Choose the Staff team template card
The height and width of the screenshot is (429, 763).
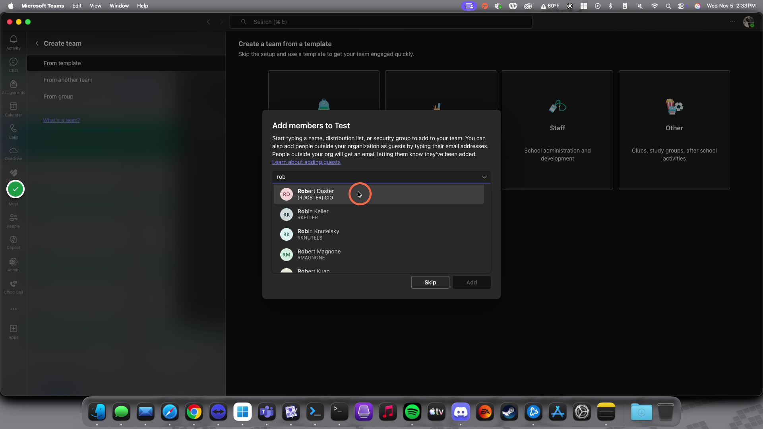(557, 130)
